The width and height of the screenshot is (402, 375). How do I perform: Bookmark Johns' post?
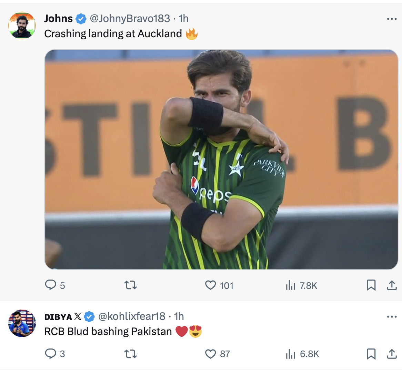pyautogui.click(x=371, y=285)
